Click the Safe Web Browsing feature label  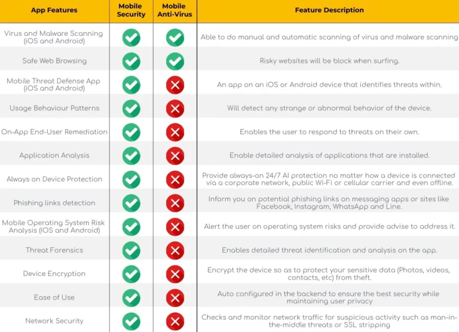click(54, 61)
